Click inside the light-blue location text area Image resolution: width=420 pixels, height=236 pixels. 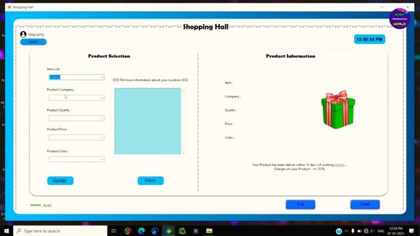click(x=148, y=121)
